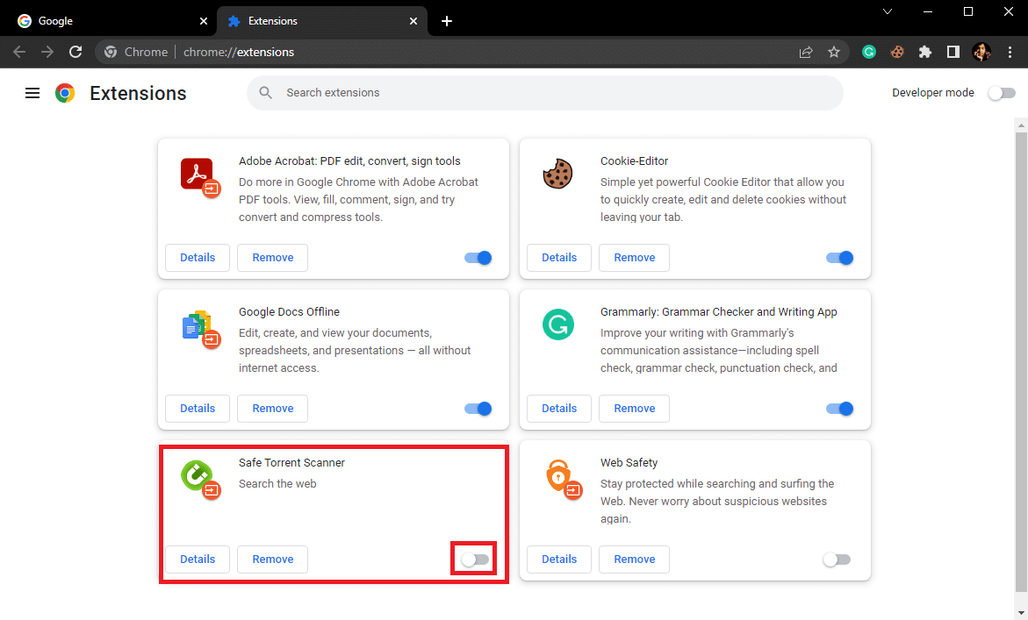Enable the Web Safety extension toggle

pos(837,559)
